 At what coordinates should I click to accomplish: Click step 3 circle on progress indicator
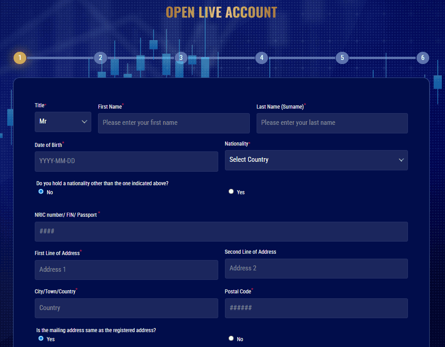click(181, 58)
